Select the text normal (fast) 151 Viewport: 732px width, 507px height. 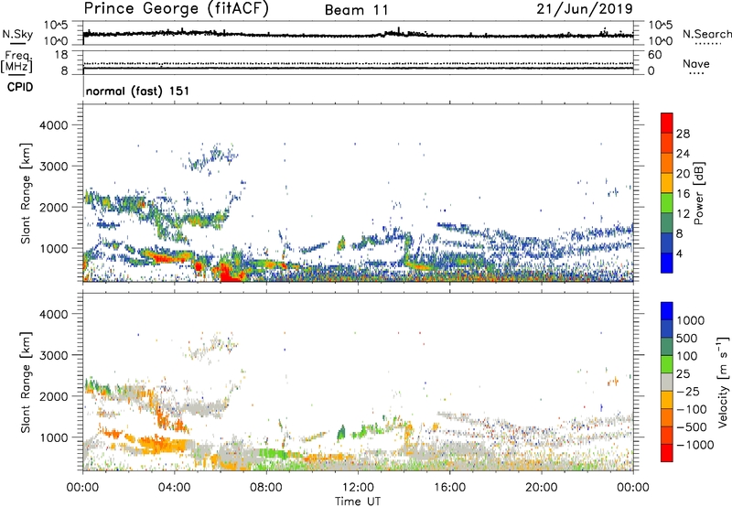pos(138,91)
